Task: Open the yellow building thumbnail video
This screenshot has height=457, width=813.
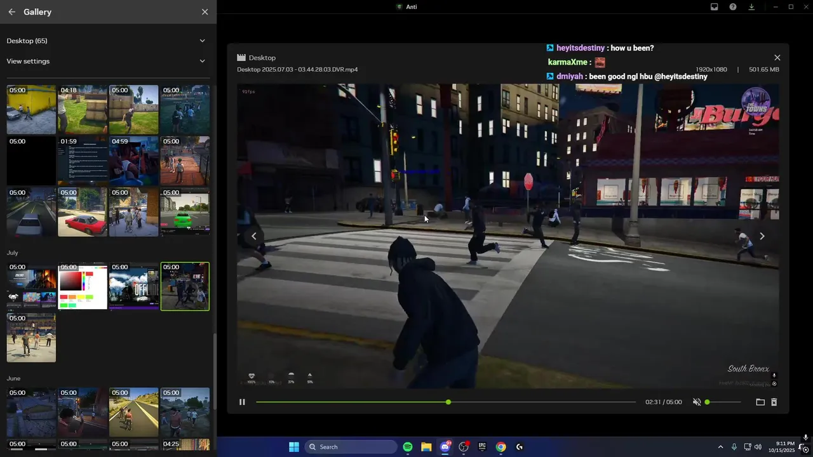Action: coord(31,110)
